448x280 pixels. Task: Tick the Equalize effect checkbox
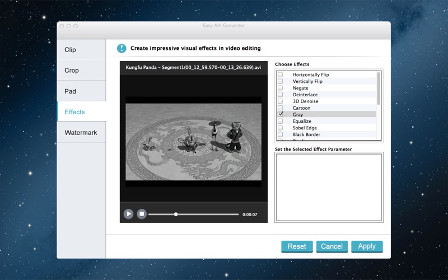coord(281,121)
